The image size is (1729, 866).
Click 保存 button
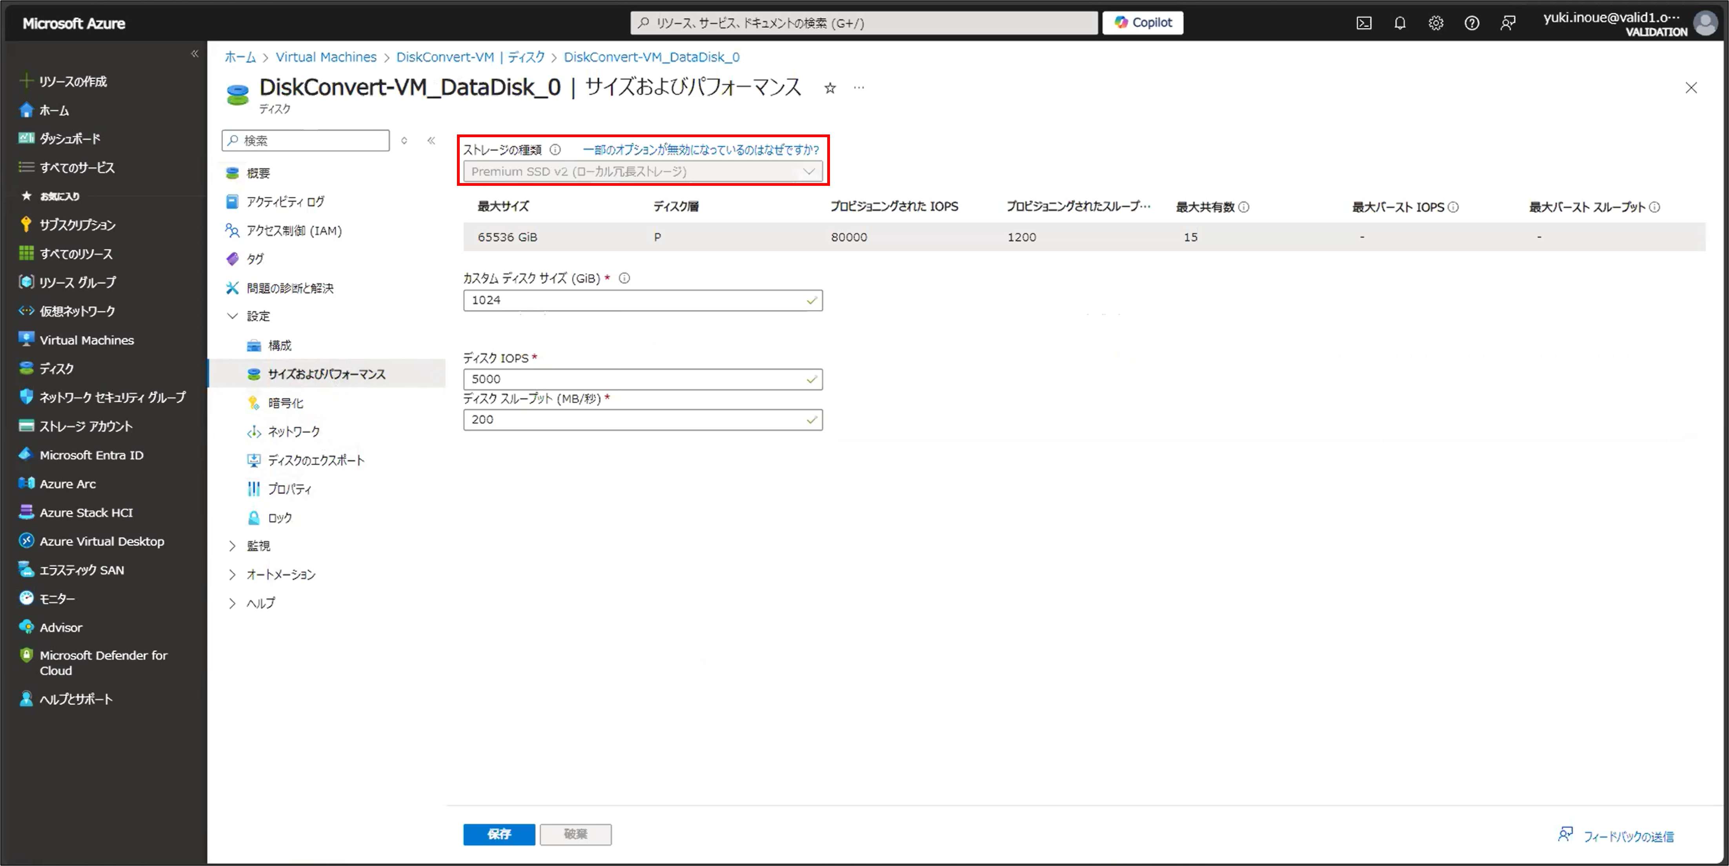[x=499, y=834]
